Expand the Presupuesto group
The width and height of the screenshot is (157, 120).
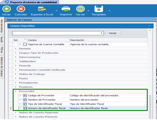tap(16, 83)
